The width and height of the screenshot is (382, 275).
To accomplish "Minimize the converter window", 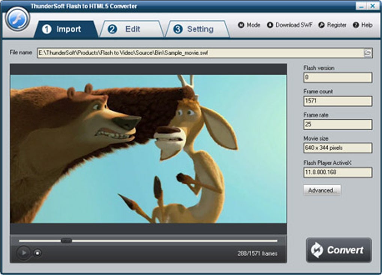I will pos(361,6).
